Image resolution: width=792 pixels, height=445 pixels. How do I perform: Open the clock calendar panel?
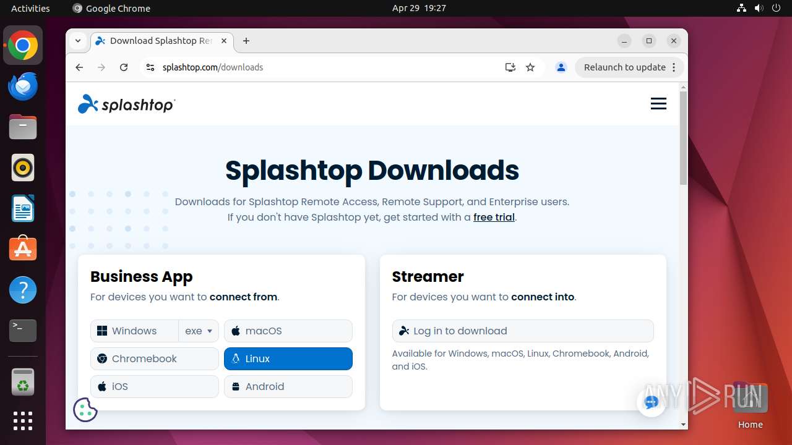[x=419, y=8]
